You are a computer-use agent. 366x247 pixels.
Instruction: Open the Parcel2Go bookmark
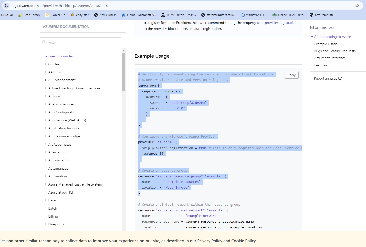click(x=56, y=15)
